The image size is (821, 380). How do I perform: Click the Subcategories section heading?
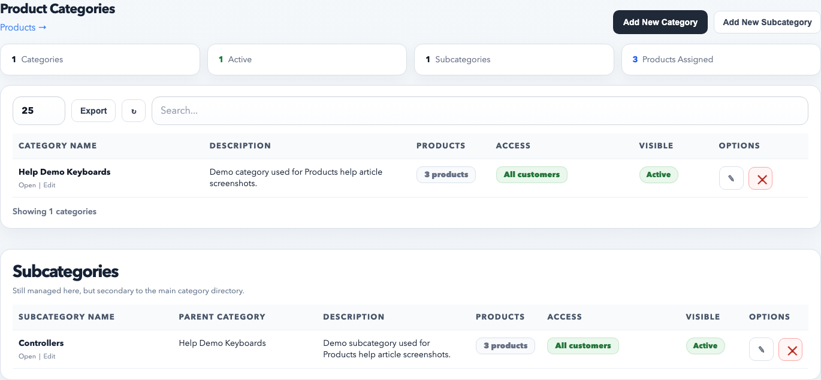point(66,272)
